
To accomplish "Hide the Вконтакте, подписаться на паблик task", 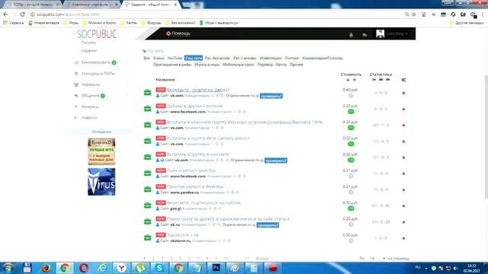I will [x=403, y=206].
